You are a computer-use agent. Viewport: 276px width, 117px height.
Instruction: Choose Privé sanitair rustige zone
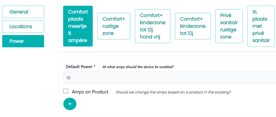pyautogui.click(x=229, y=26)
